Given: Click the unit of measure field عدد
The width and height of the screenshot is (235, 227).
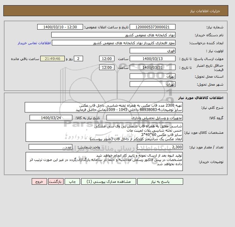Looking at the screenshot, I should coord(50,147).
